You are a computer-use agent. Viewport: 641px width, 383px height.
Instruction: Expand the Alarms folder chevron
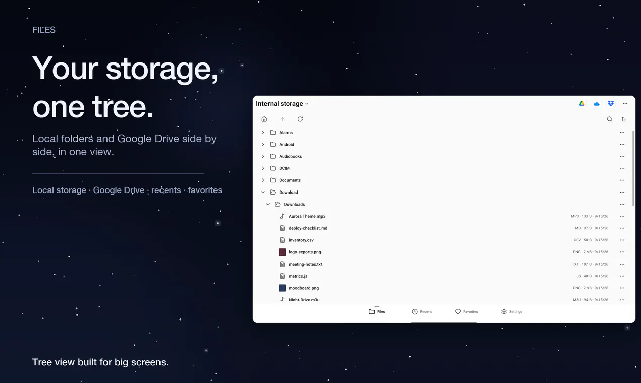point(263,133)
